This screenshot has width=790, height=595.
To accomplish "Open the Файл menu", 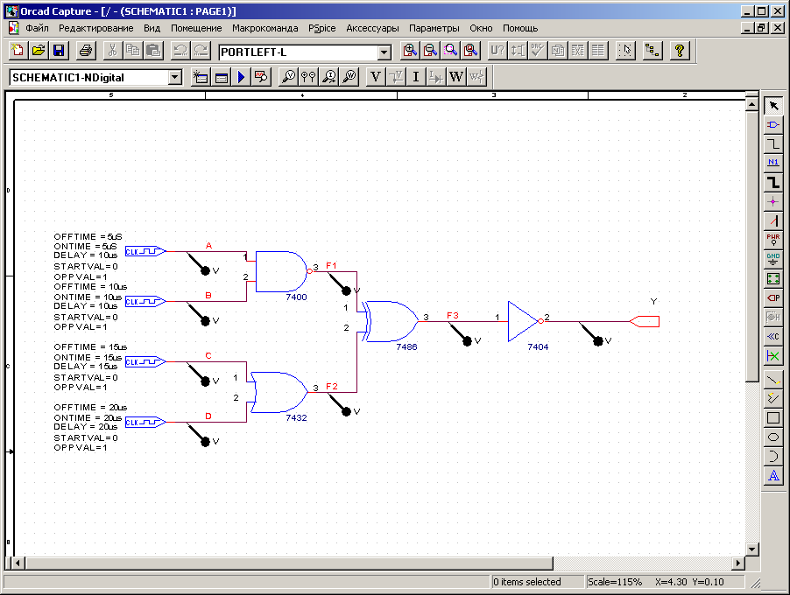I will (x=37, y=28).
